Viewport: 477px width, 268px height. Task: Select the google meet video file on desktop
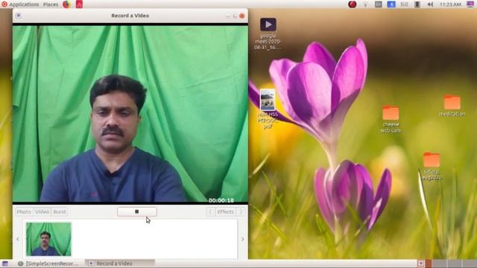(268, 25)
